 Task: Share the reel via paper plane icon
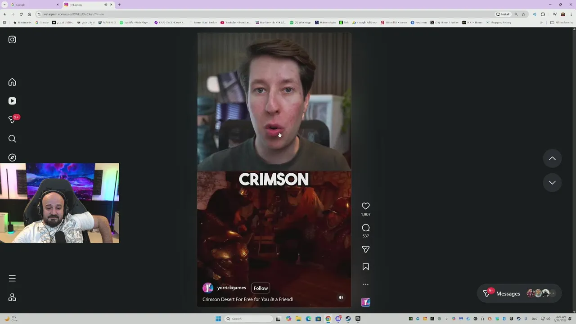[366, 249]
